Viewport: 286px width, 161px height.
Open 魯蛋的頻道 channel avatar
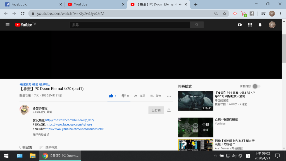(x=25, y=110)
